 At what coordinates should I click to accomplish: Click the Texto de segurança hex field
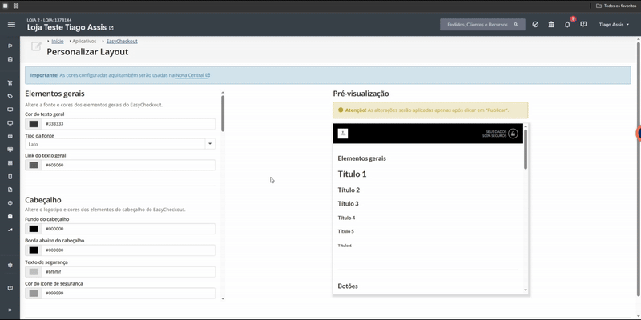[x=128, y=272]
